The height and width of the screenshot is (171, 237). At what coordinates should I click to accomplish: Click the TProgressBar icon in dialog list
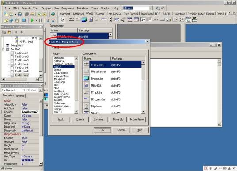click(86, 99)
